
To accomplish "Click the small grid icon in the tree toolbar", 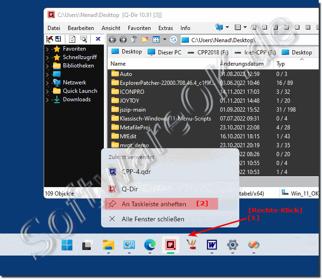I will coord(58,38).
